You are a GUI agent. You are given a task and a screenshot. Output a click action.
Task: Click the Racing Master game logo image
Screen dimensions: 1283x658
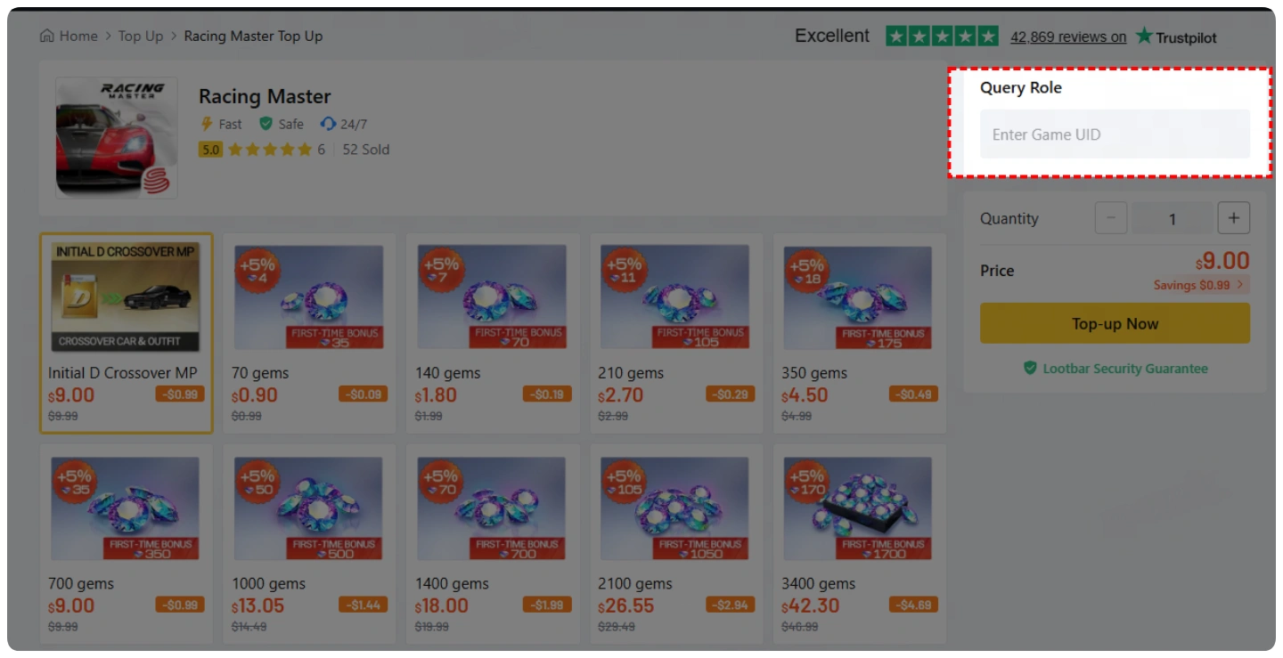(117, 137)
